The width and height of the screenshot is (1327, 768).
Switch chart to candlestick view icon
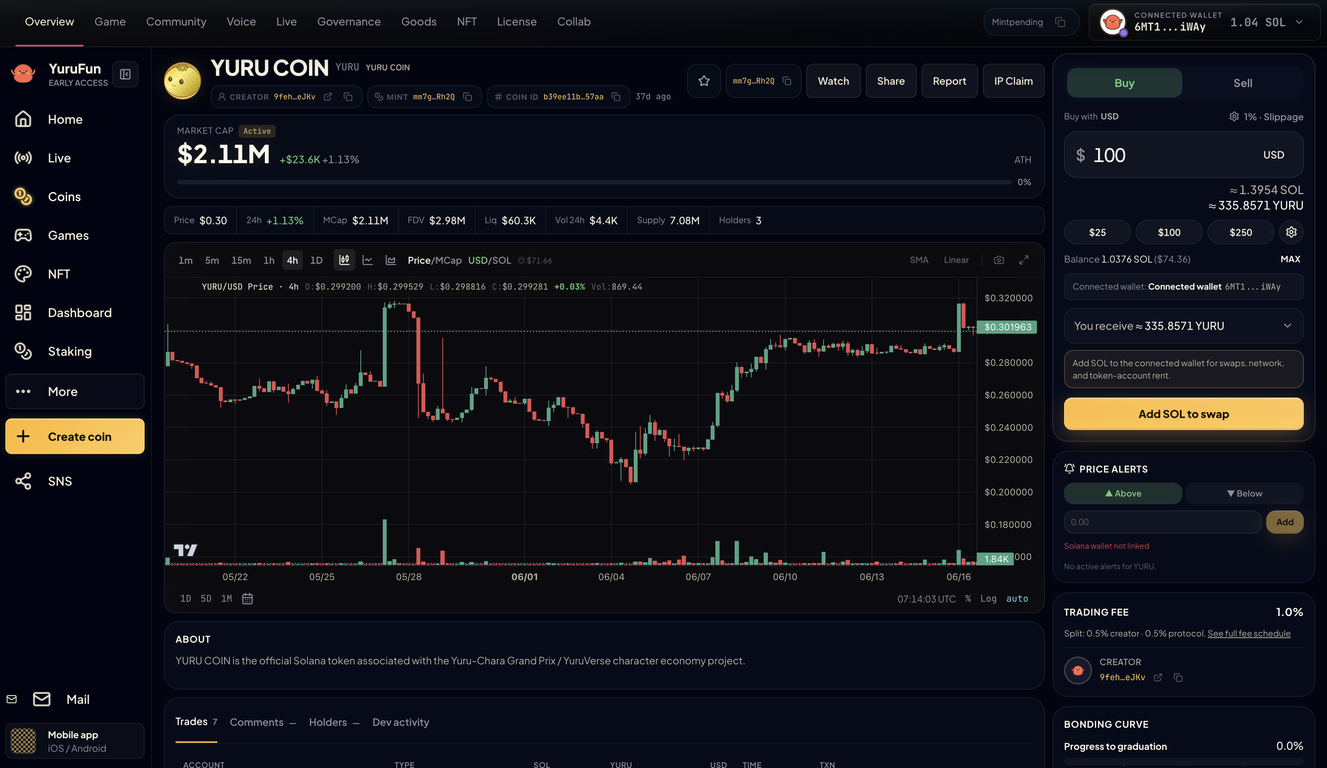tap(345, 260)
